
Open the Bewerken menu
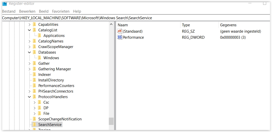pos(27,11)
